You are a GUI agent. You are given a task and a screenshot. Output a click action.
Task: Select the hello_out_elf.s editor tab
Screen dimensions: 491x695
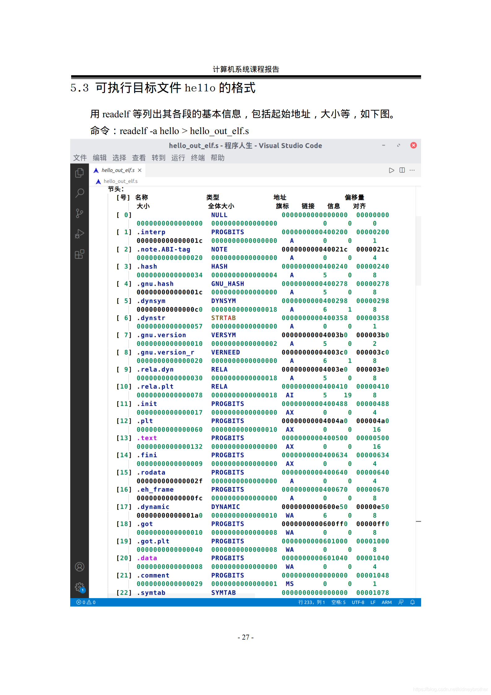coord(118,170)
